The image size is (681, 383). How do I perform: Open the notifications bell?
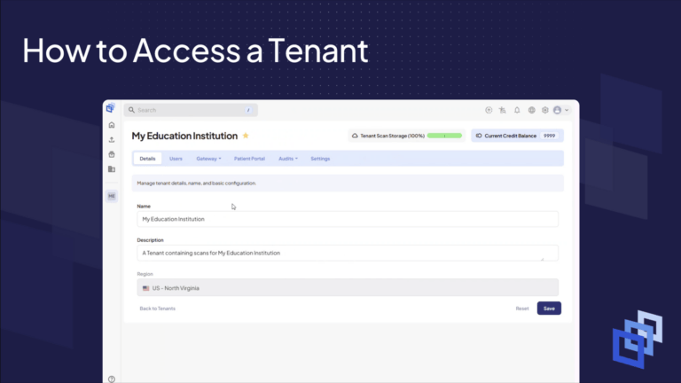[x=517, y=110]
